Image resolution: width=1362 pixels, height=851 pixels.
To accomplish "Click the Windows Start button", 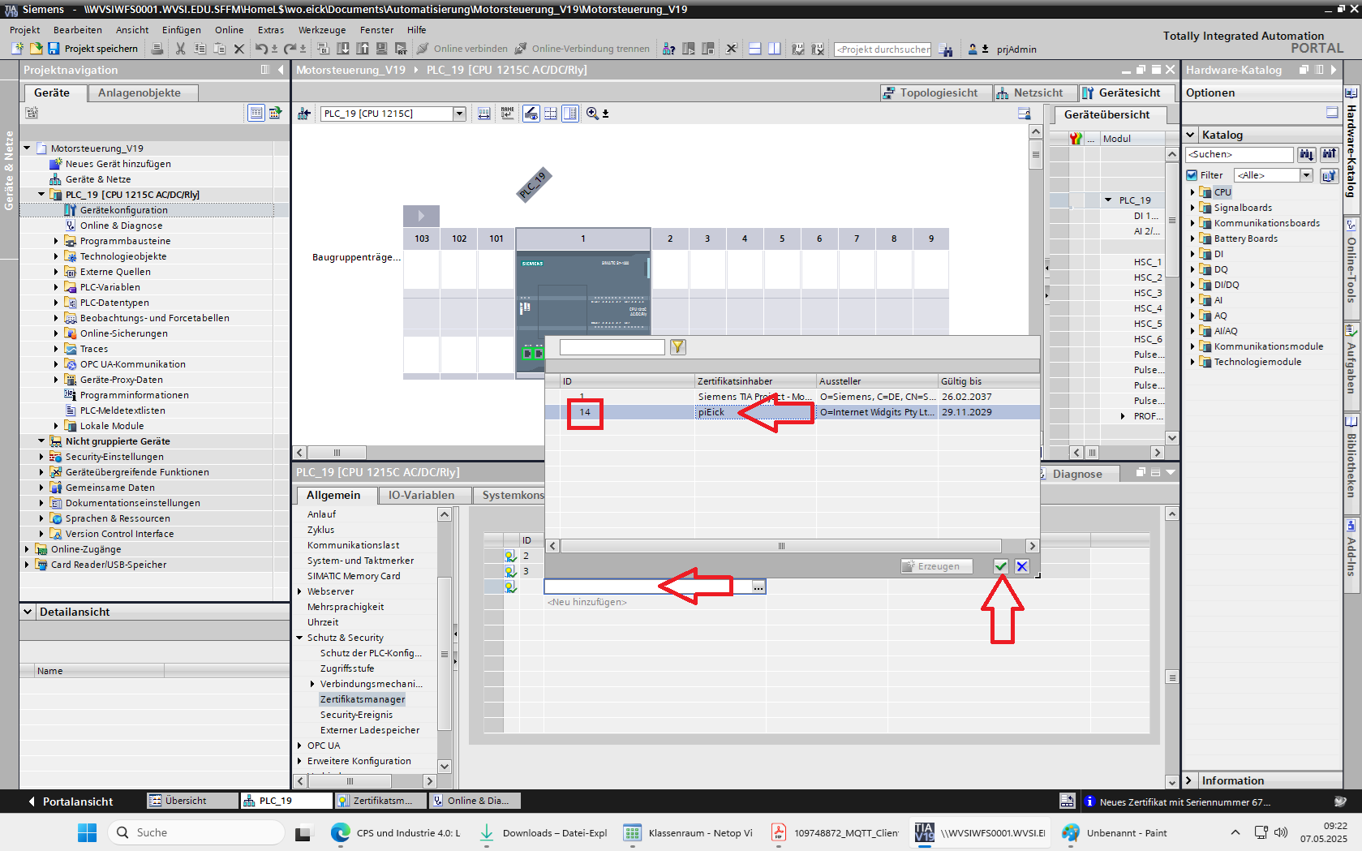I will click(x=87, y=833).
